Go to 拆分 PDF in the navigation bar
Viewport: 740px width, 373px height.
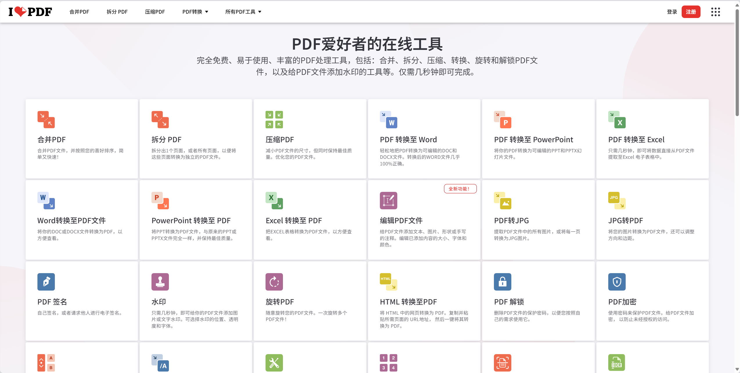coord(117,12)
